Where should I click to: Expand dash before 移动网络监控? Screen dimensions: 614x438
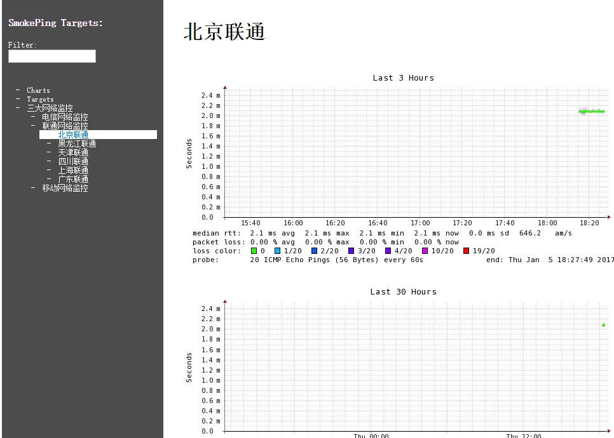(33, 188)
